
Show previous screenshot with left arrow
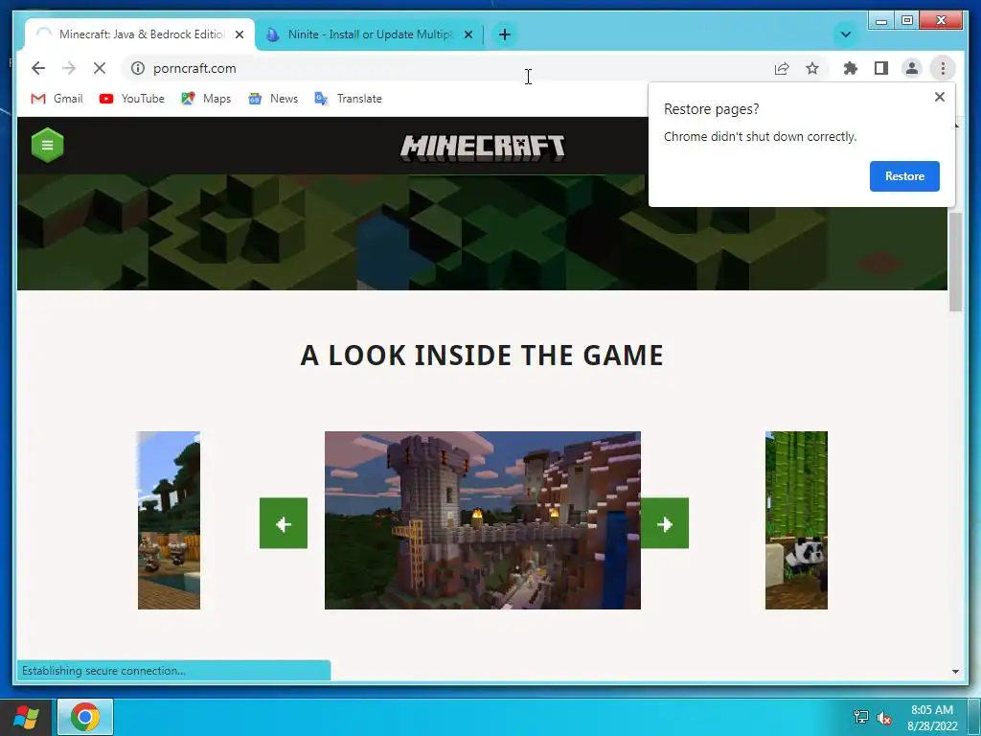(x=284, y=523)
